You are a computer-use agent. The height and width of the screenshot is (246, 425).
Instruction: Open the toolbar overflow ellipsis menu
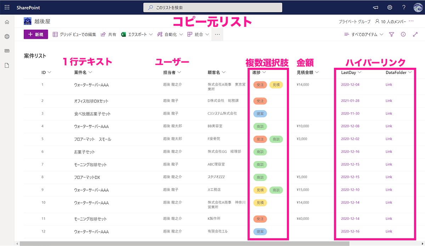(217, 35)
